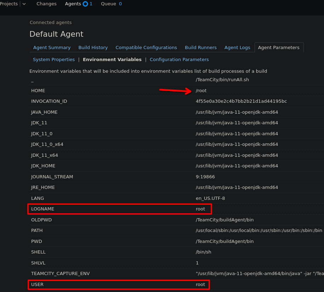Go to the Agents page
This screenshot has width=324, height=292.
[73, 4]
